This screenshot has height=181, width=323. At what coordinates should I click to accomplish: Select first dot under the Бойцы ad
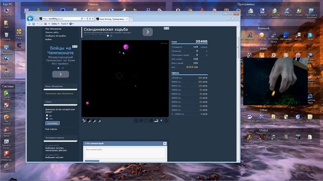(x=59, y=68)
